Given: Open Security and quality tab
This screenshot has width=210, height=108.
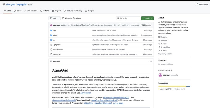Looking at the screenshot, I should (x=73, y=11).
